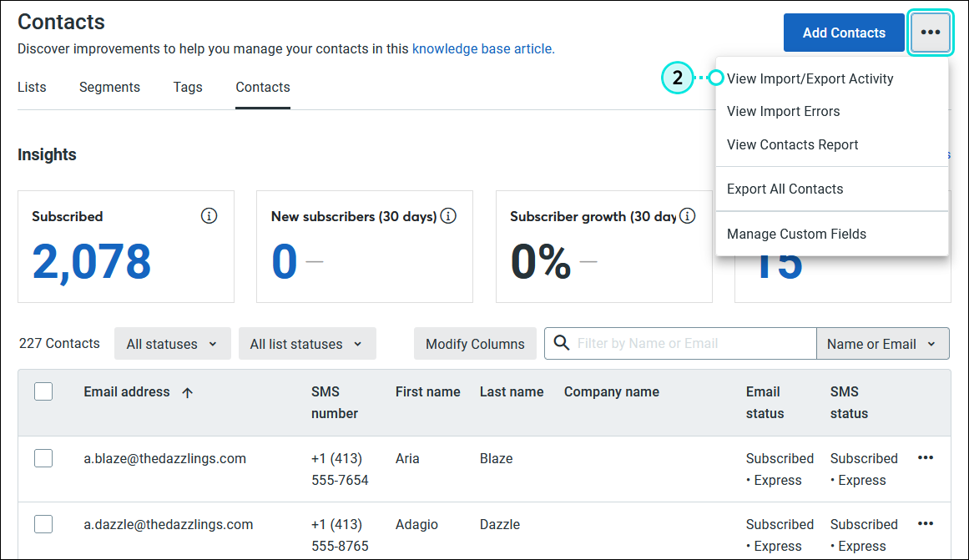969x560 pixels.
Task: Select the Contacts tab
Action: (x=263, y=87)
